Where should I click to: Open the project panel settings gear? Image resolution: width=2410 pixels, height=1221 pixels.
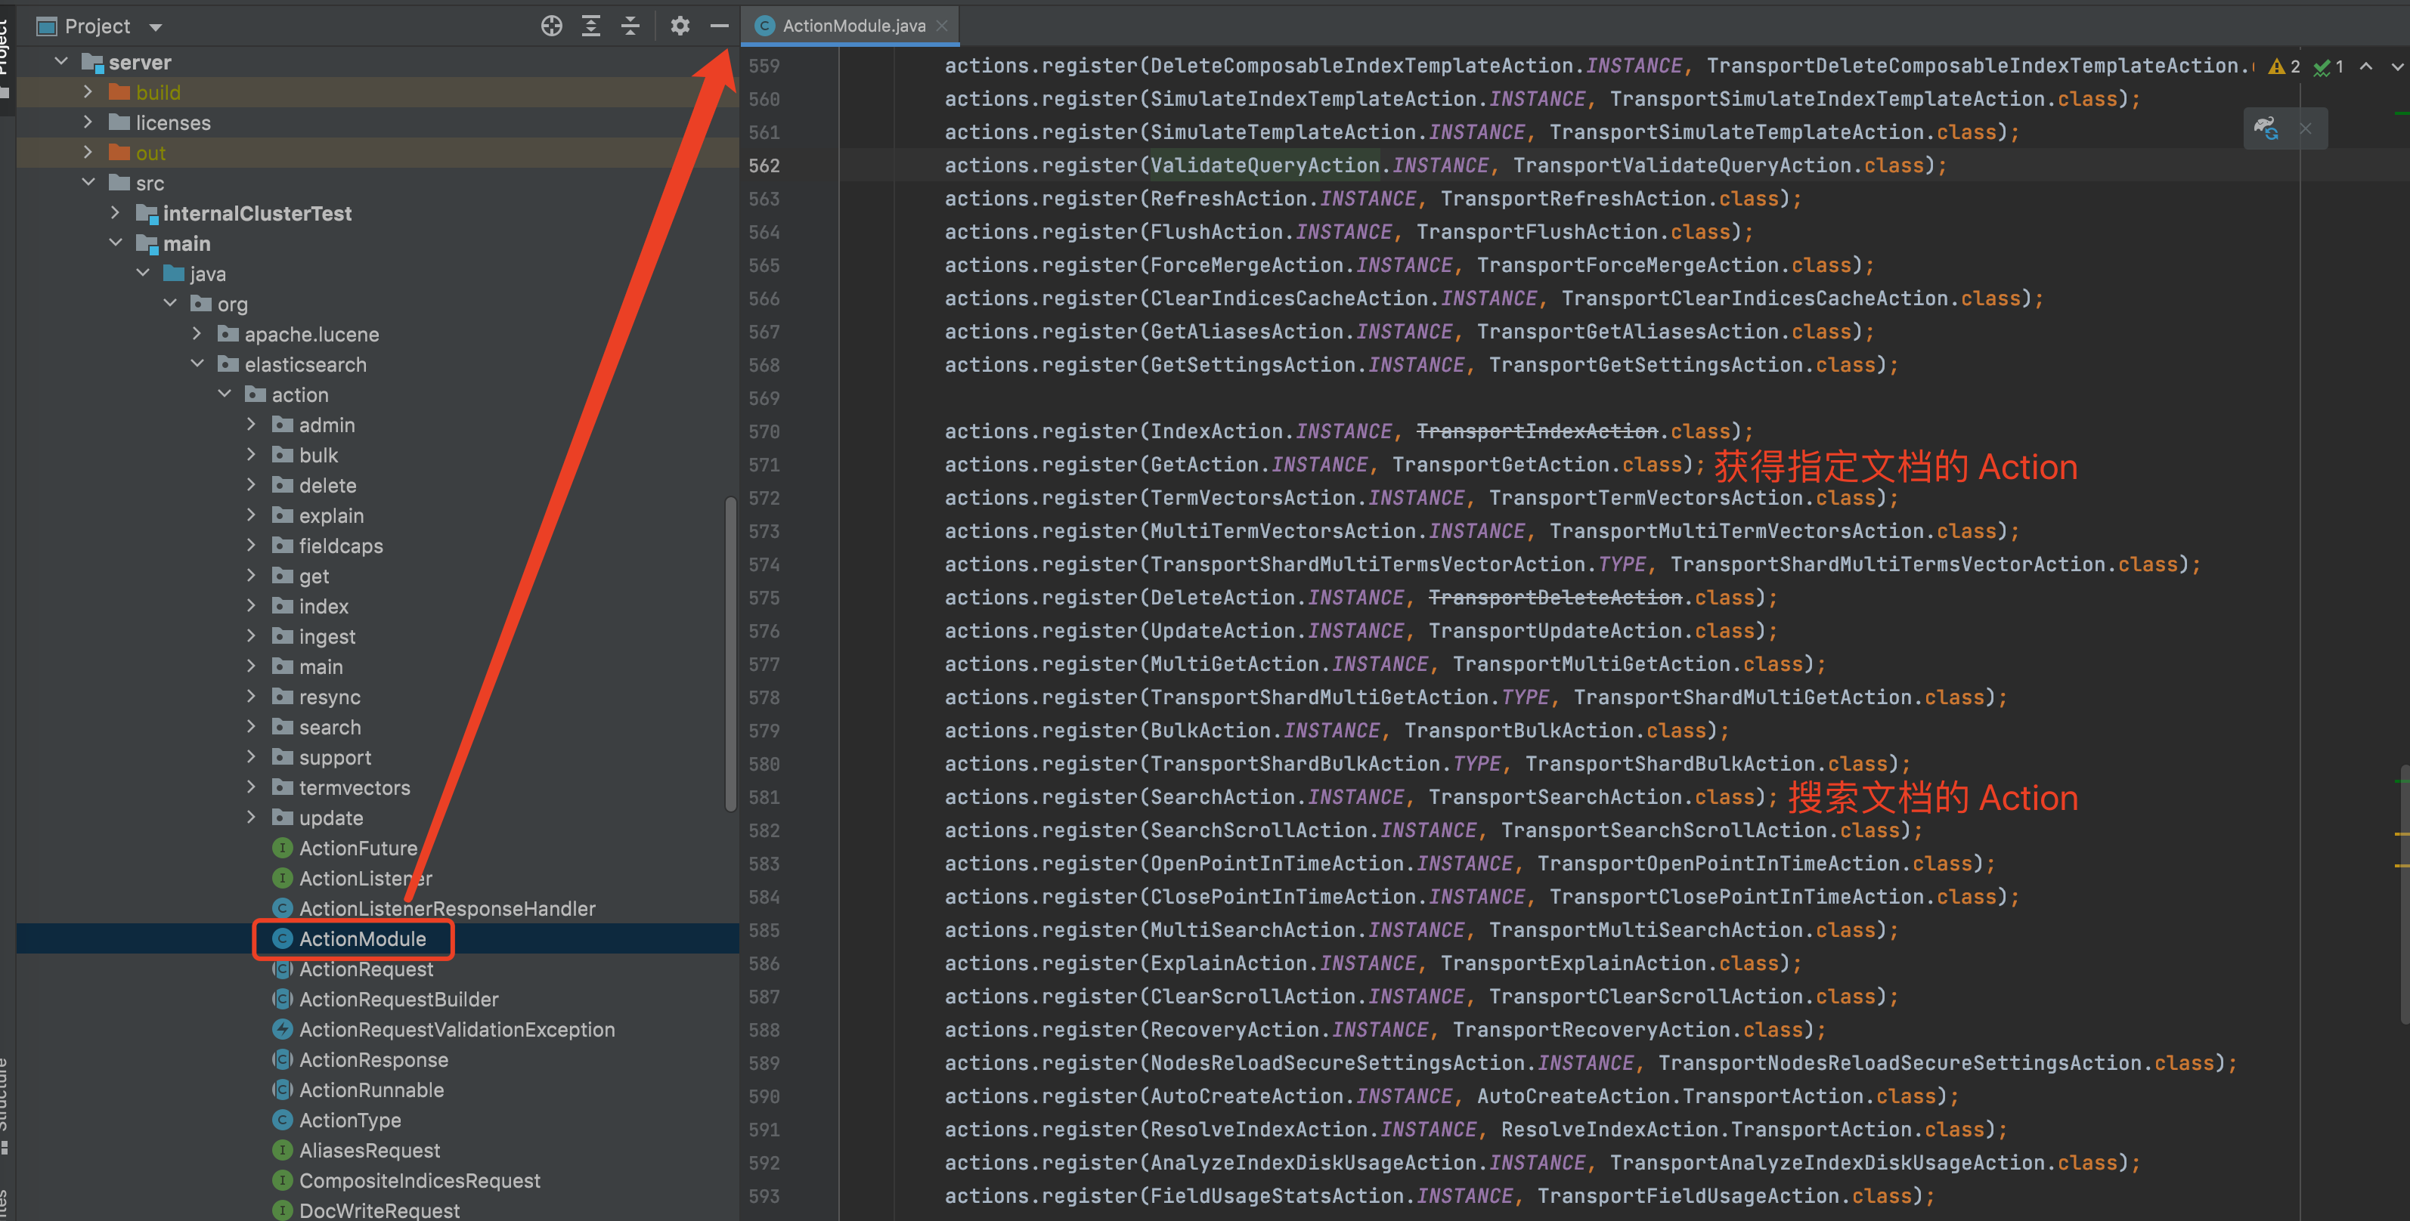point(680,26)
